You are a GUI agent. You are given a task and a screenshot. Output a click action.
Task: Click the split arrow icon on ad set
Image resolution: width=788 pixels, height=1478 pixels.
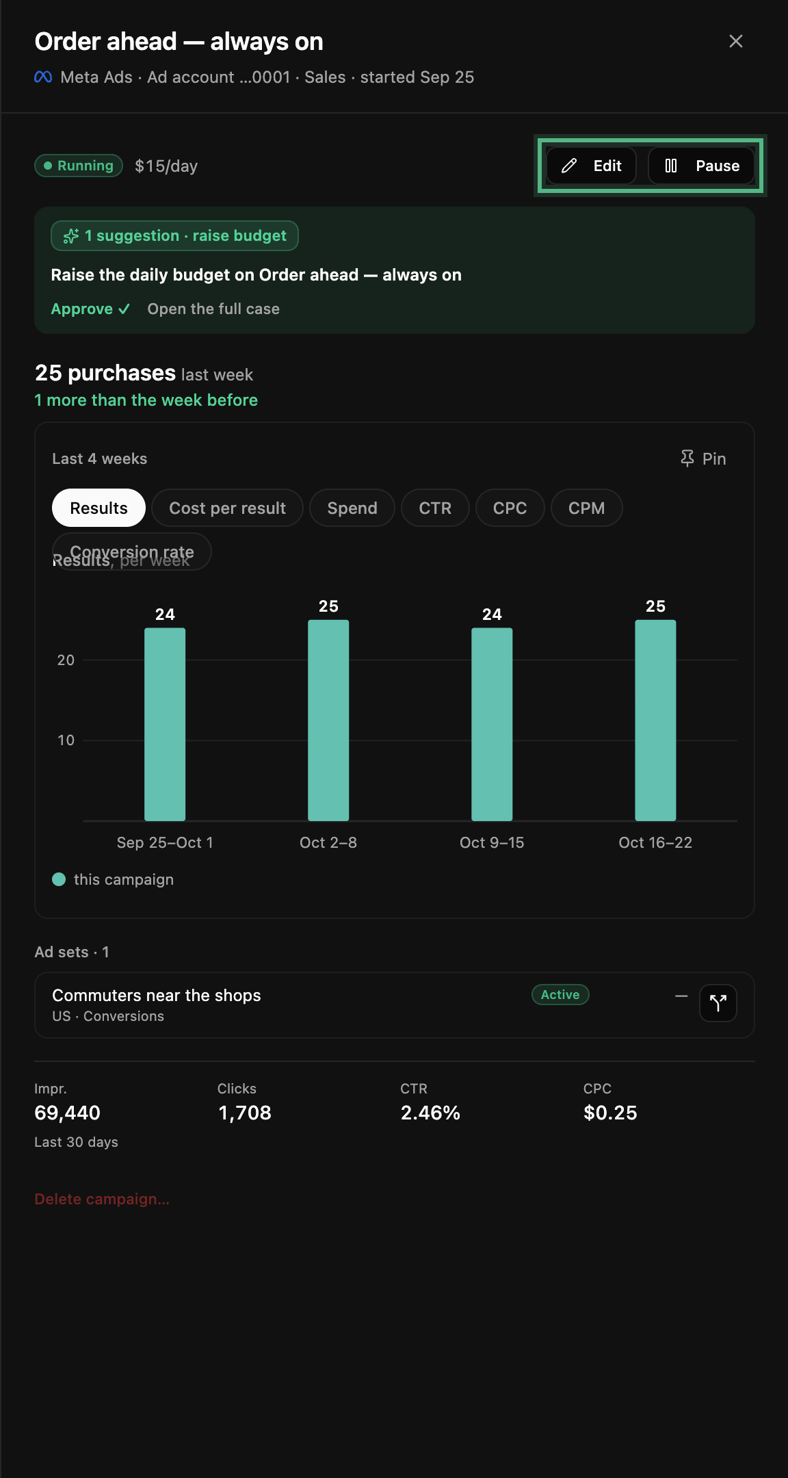click(718, 1003)
